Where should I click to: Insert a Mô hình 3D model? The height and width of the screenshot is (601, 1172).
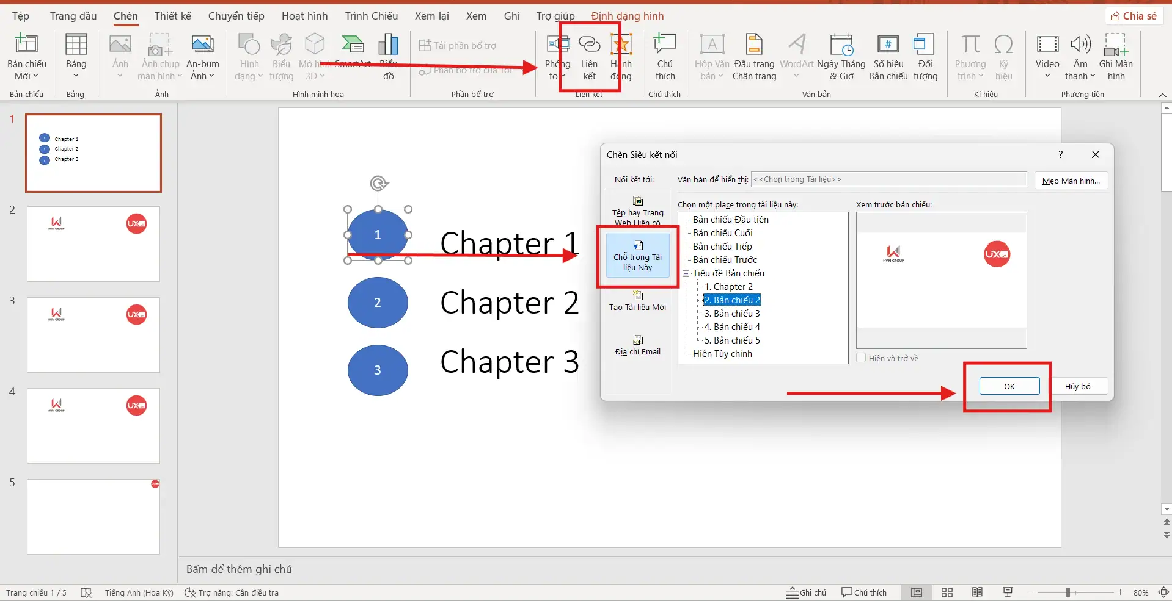tap(314, 55)
